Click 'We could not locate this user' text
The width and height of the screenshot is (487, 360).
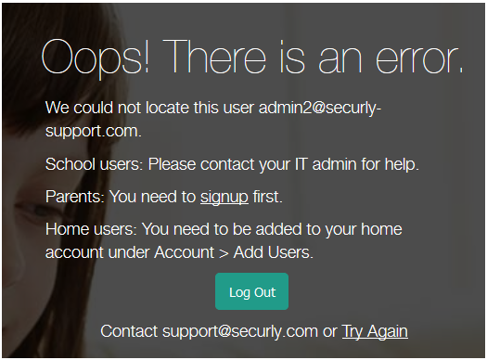click(149, 108)
